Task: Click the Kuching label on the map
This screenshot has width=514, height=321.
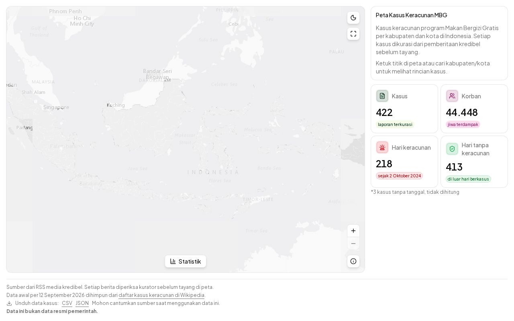Action: 116,105
